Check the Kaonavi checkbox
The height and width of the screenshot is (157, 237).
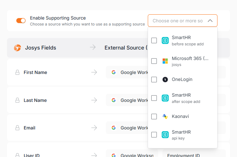[154, 117]
